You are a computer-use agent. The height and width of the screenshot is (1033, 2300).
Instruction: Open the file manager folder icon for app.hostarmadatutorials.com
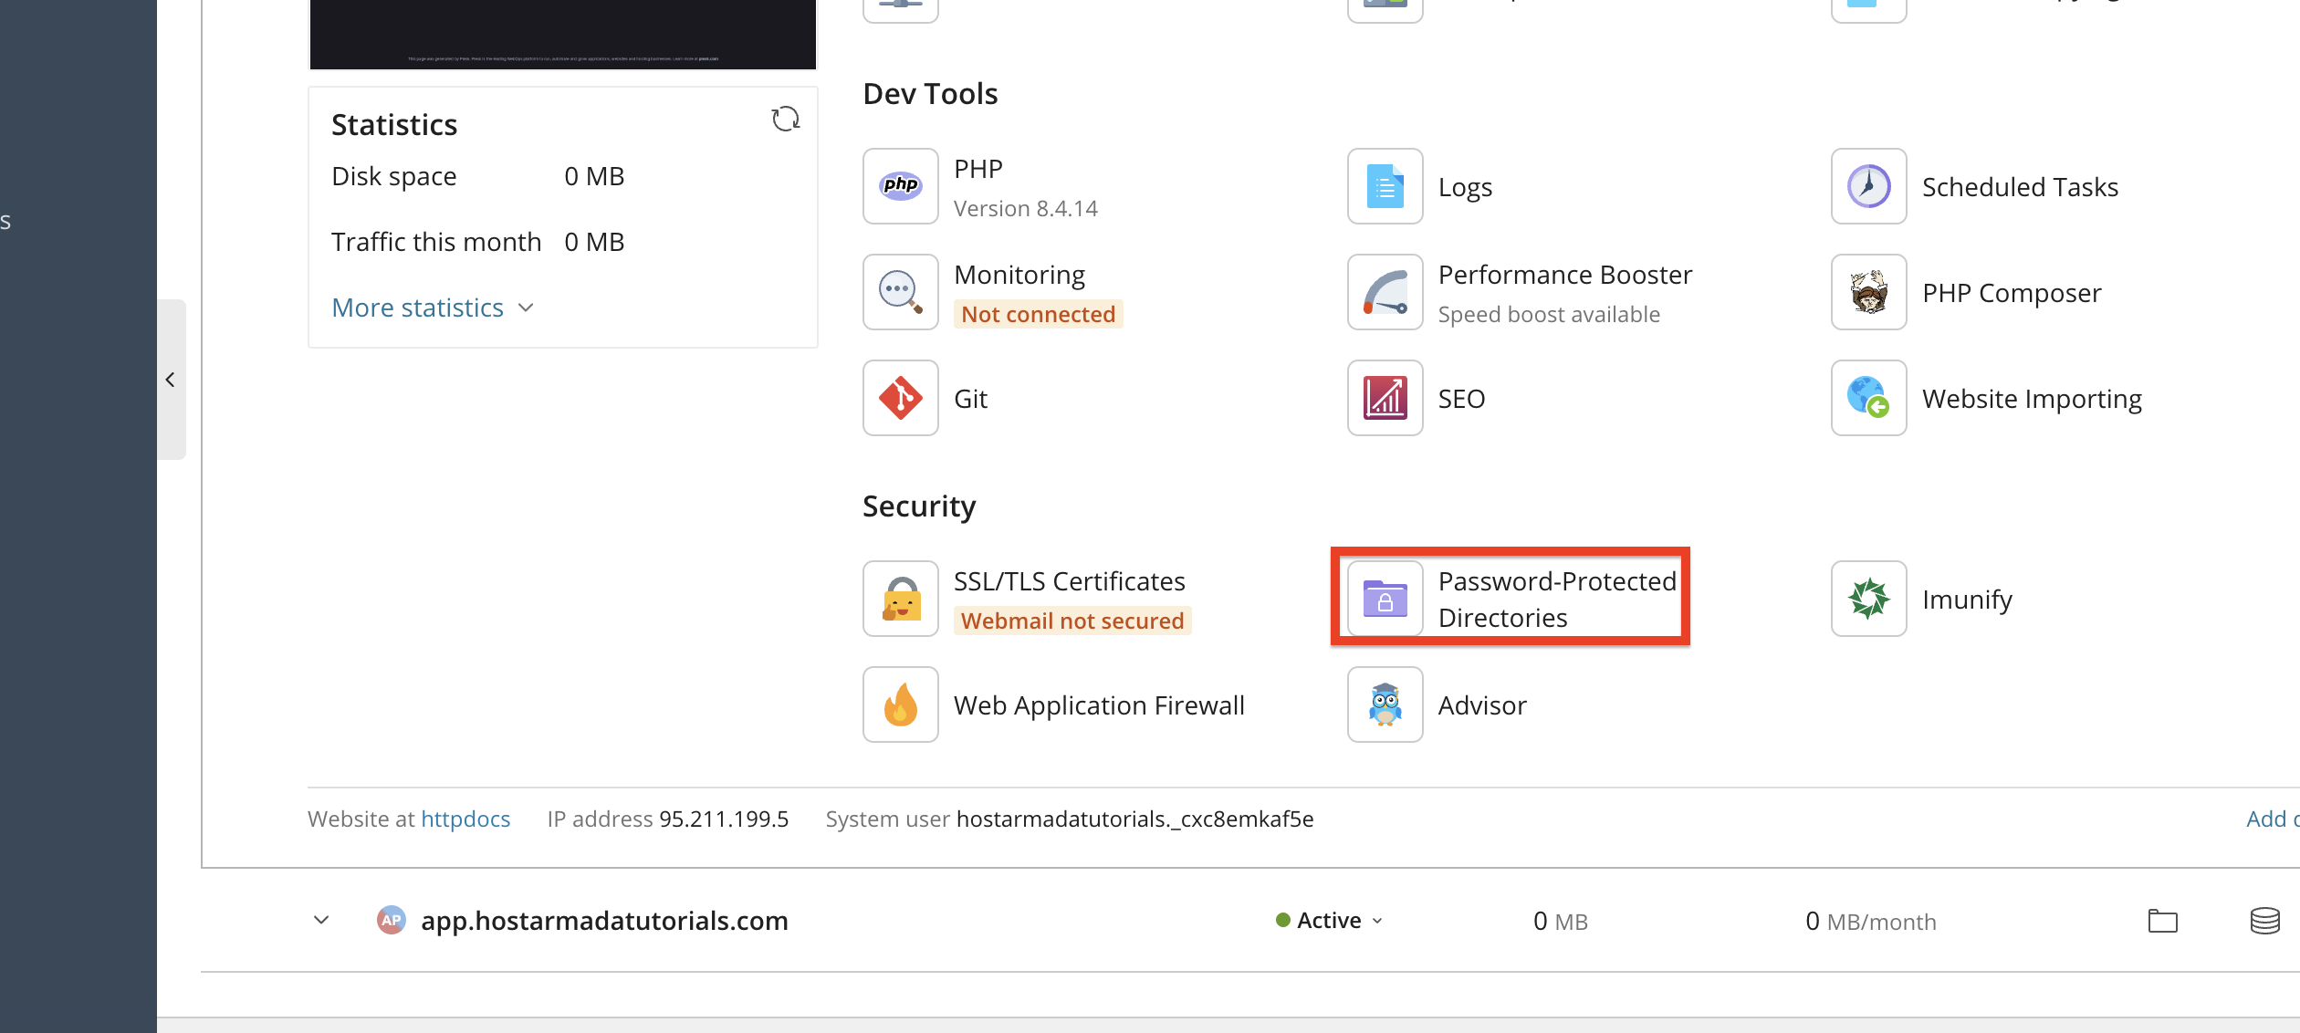click(2162, 921)
